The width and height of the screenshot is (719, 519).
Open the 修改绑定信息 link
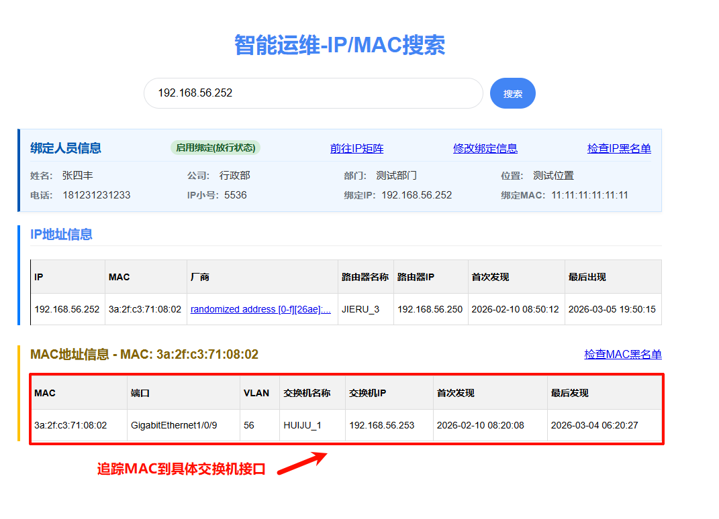coord(485,149)
